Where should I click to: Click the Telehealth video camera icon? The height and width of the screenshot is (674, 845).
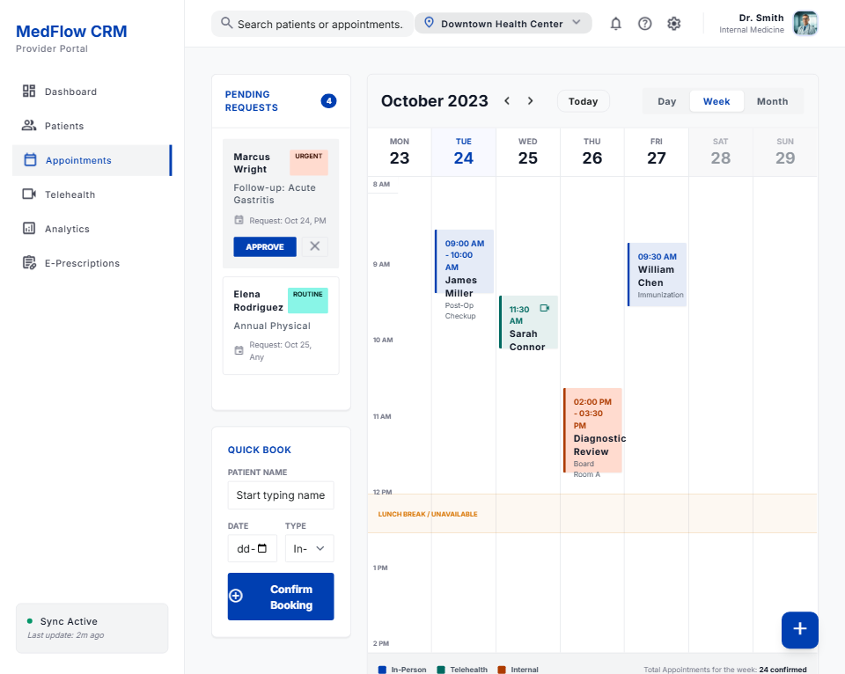29,194
